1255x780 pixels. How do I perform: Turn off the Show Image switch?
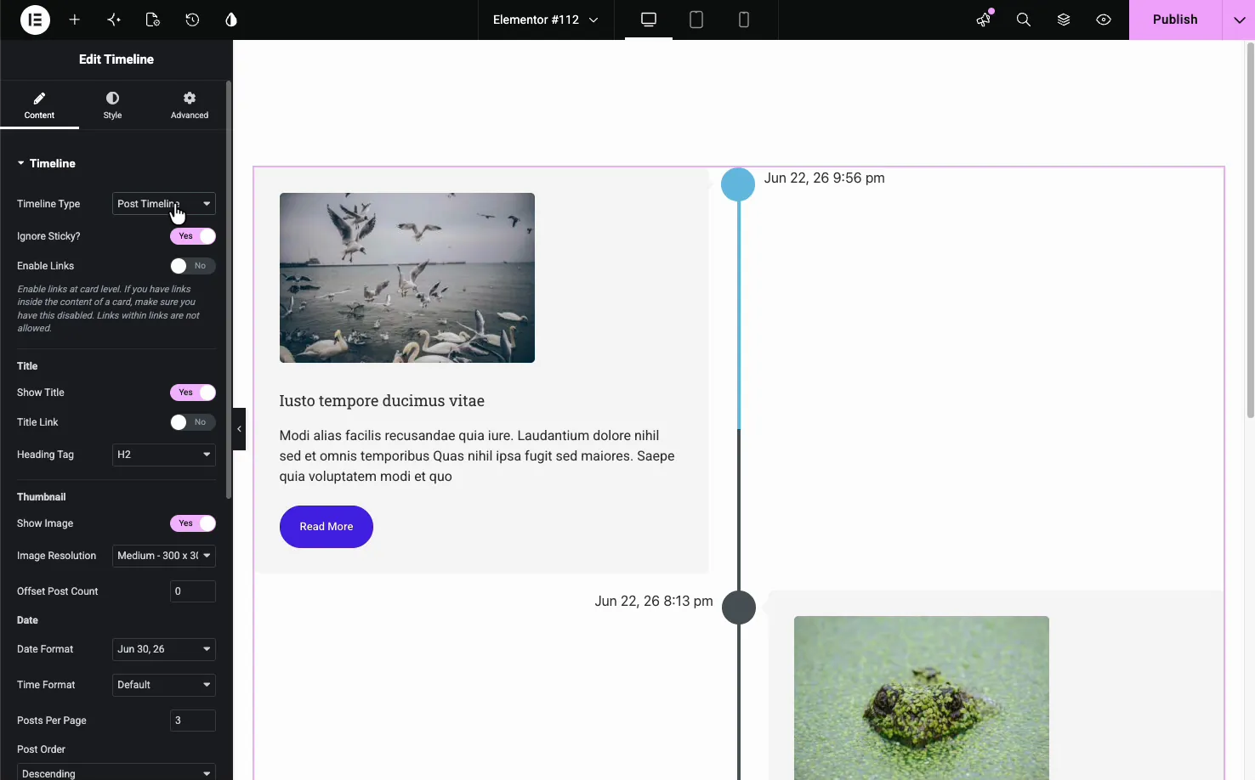tap(193, 523)
